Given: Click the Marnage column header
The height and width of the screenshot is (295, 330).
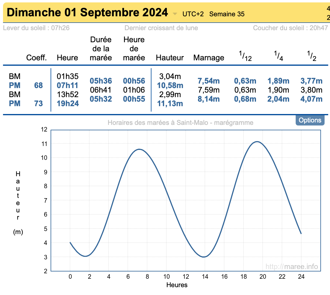Looking at the screenshot, I should click(209, 58).
